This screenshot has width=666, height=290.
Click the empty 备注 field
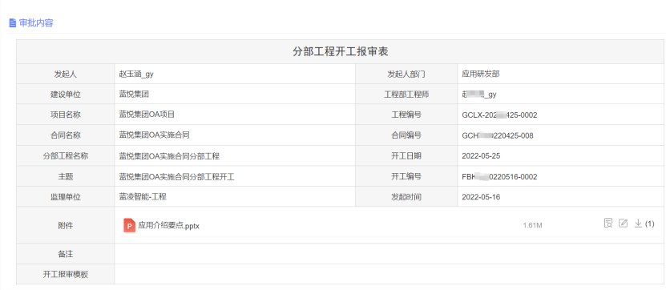pyautogui.click(x=390, y=254)
